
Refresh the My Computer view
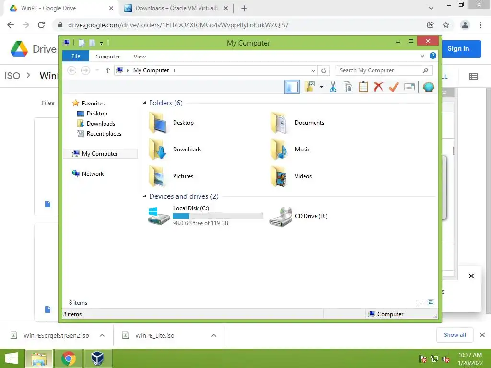[324, 71]
